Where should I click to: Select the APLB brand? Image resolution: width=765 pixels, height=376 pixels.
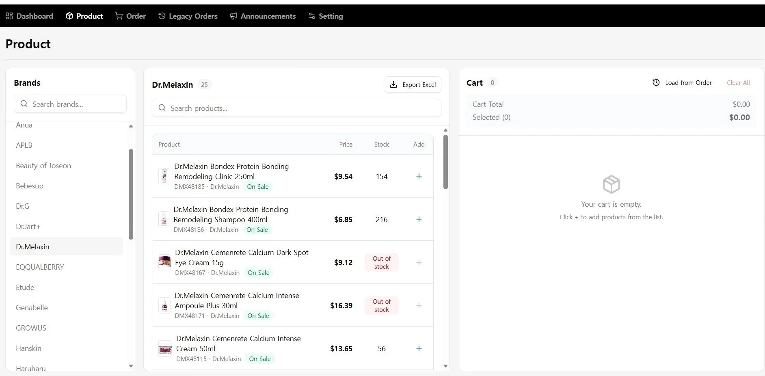pos(66,145)
